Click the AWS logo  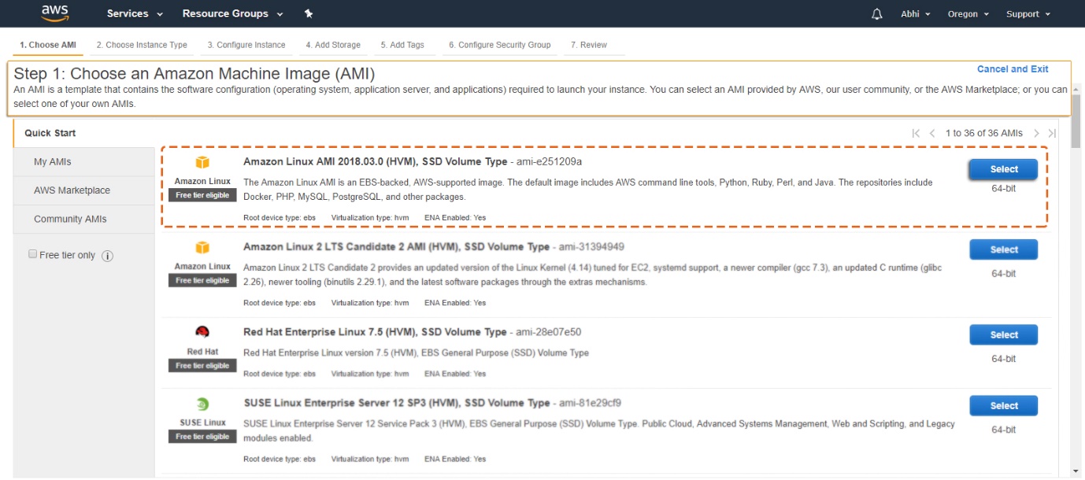[x=55, y=13]
